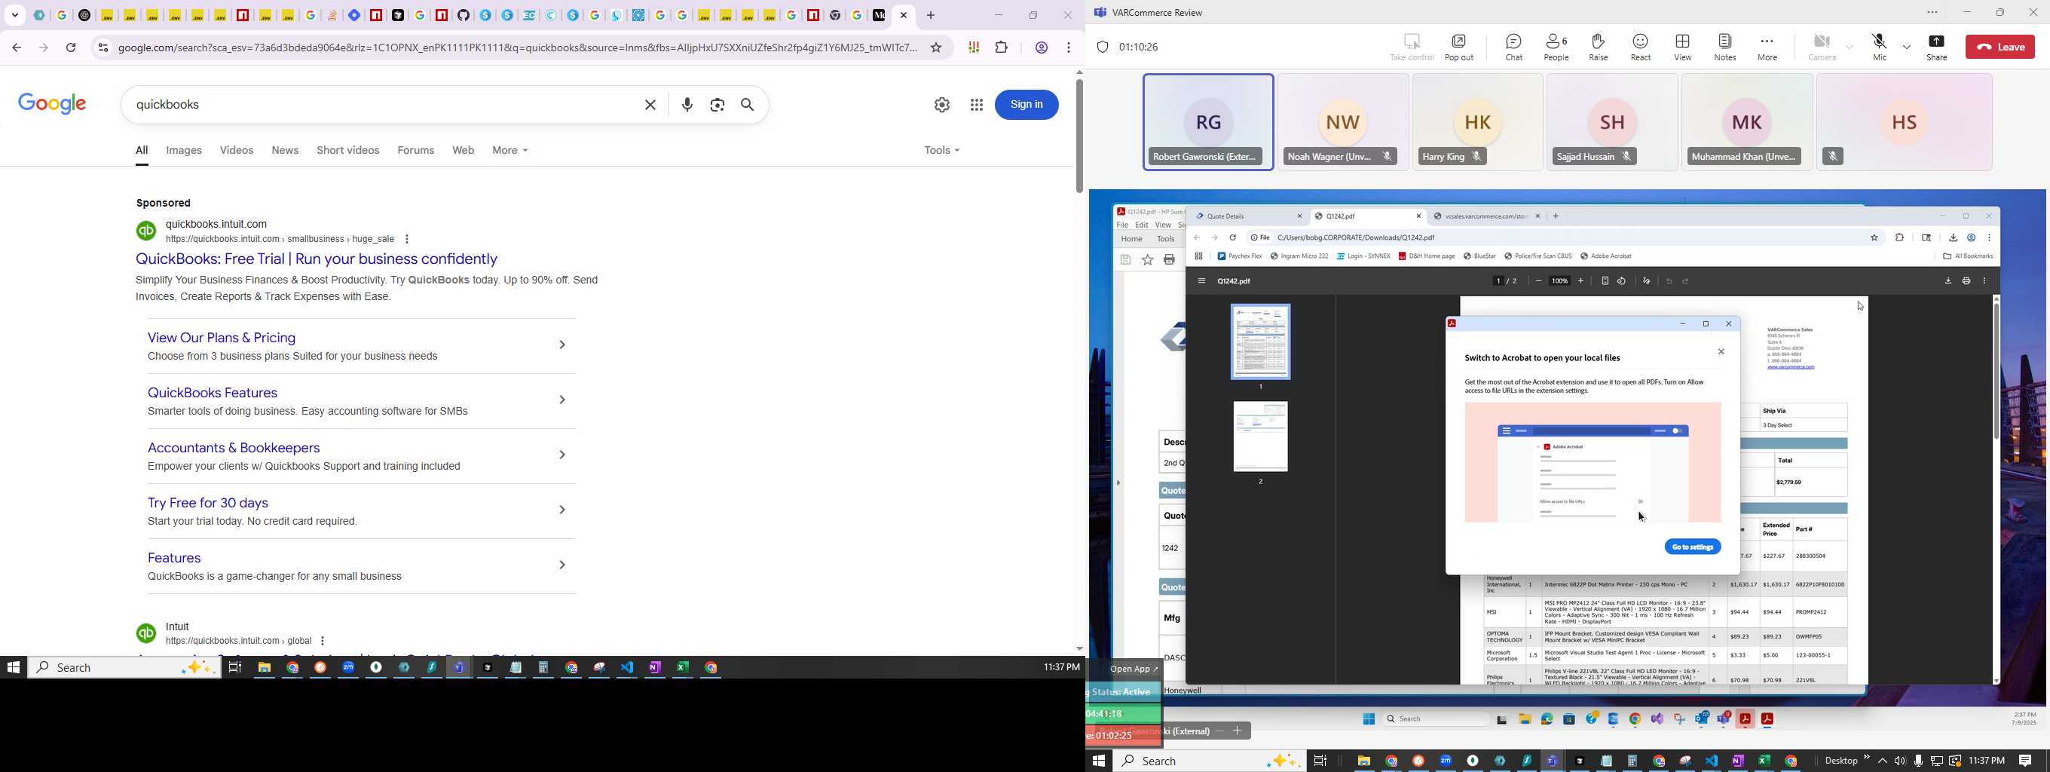Open Try Free for 30 days link
The image size is (2050, 772).
coord(208,503)
